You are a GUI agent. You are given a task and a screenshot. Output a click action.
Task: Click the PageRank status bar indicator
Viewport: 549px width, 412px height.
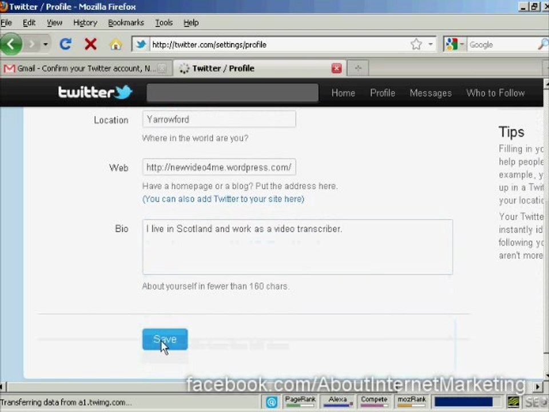pyautogui.click(x=300, y=402)
